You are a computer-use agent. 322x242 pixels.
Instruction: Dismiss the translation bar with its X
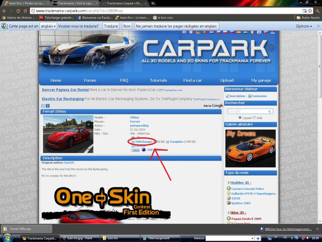pyautogui.click(x=318, y=26)
